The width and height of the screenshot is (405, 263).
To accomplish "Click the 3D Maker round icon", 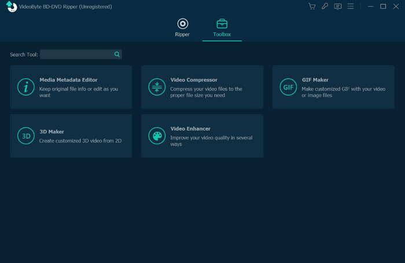I will pos(26,136).
